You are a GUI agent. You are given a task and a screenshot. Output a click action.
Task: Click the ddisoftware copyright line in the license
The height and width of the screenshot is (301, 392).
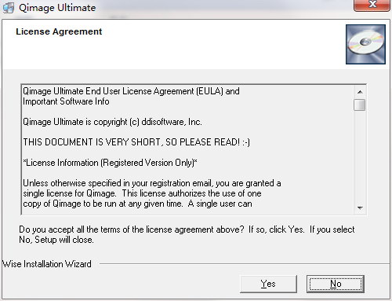(112, 122)
